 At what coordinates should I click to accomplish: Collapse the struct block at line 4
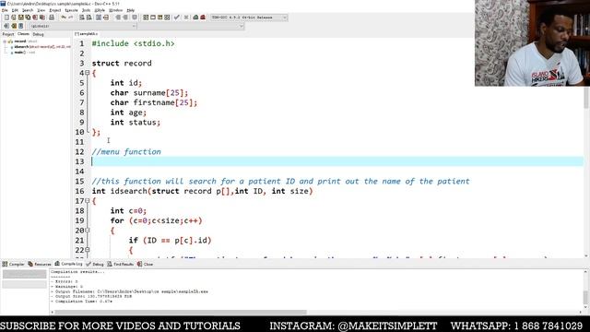(88, 73)
